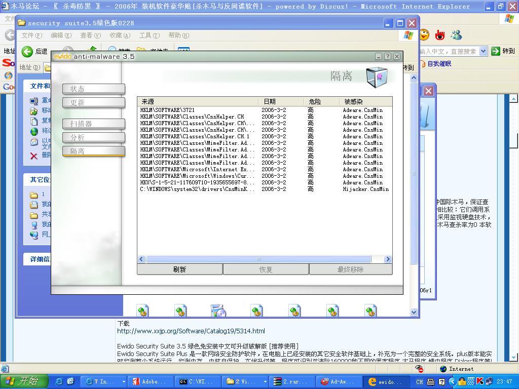Click the QQ penguin tray icon
519x389 pixels.
coord(462,382)
